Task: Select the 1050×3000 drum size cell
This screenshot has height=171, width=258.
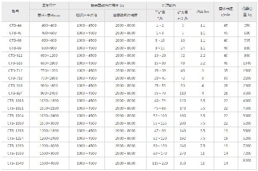Action: (x=49, y=123)
